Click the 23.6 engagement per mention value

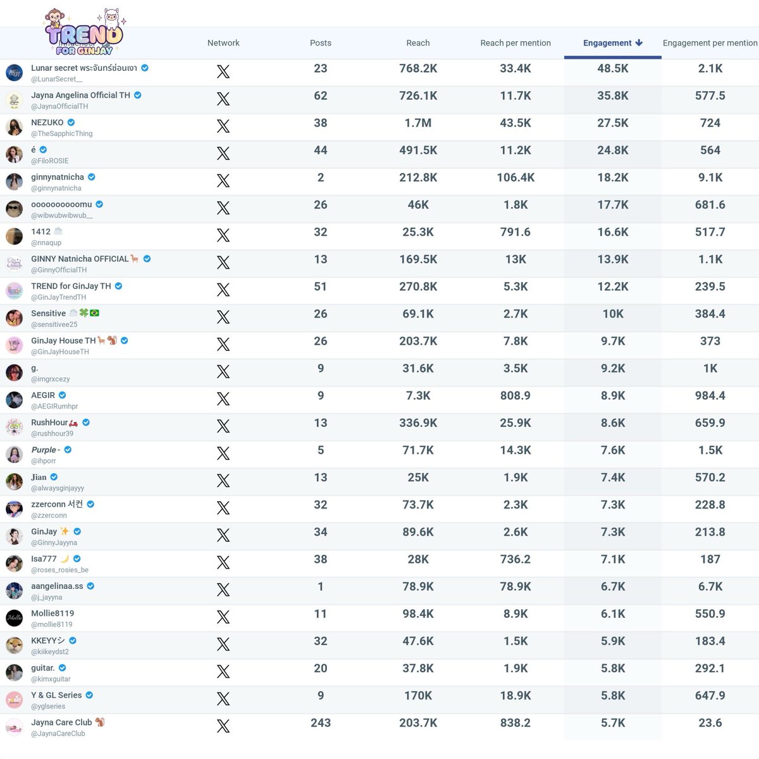tap(710, 722)
